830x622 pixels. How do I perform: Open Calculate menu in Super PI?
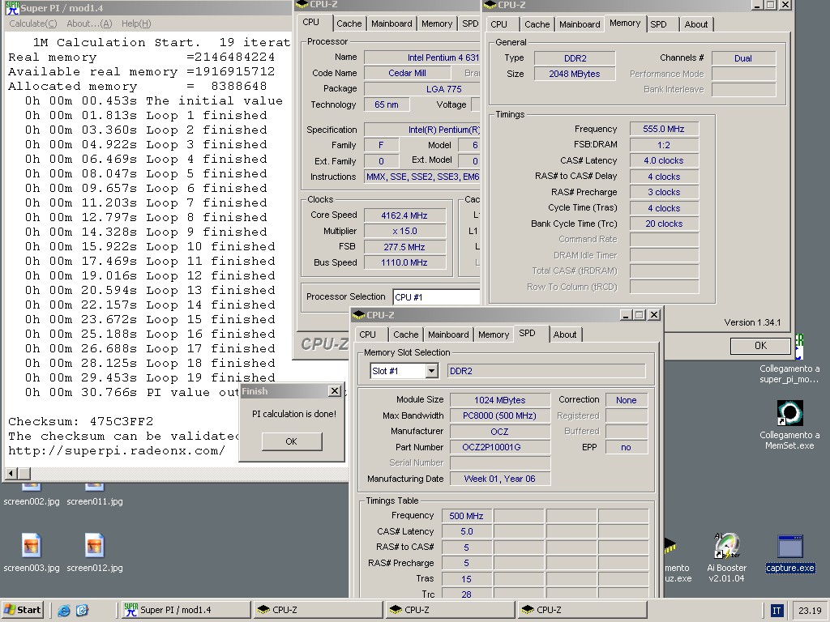32,23
